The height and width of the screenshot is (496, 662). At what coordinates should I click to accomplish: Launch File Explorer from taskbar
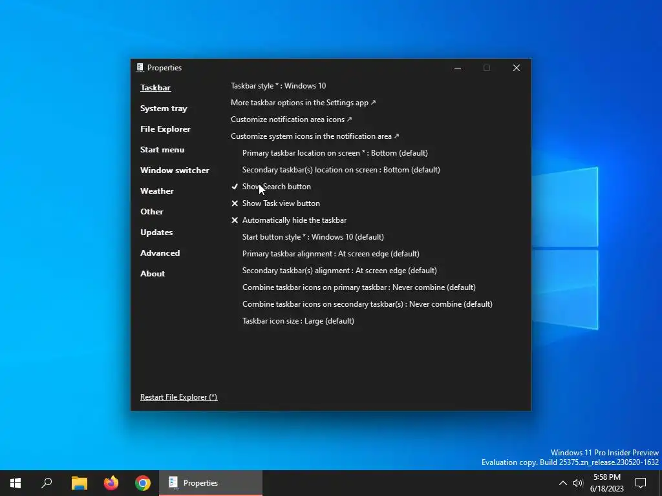(79, 483)
